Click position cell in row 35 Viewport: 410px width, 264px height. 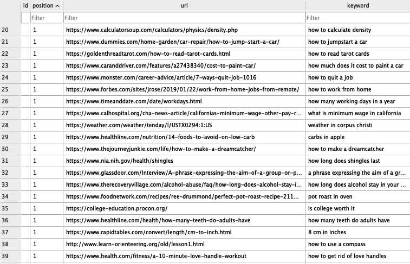(x=46, y=208)
